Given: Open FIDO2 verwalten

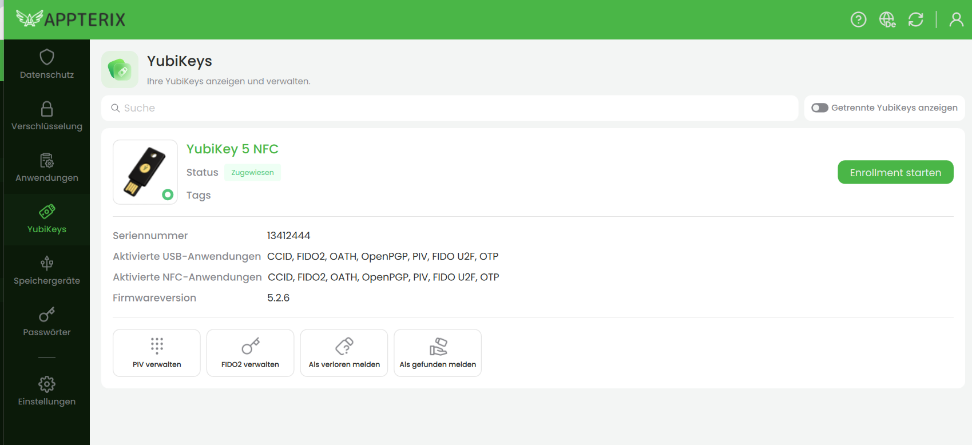Looking at the screenshot, I should point(250,353).
